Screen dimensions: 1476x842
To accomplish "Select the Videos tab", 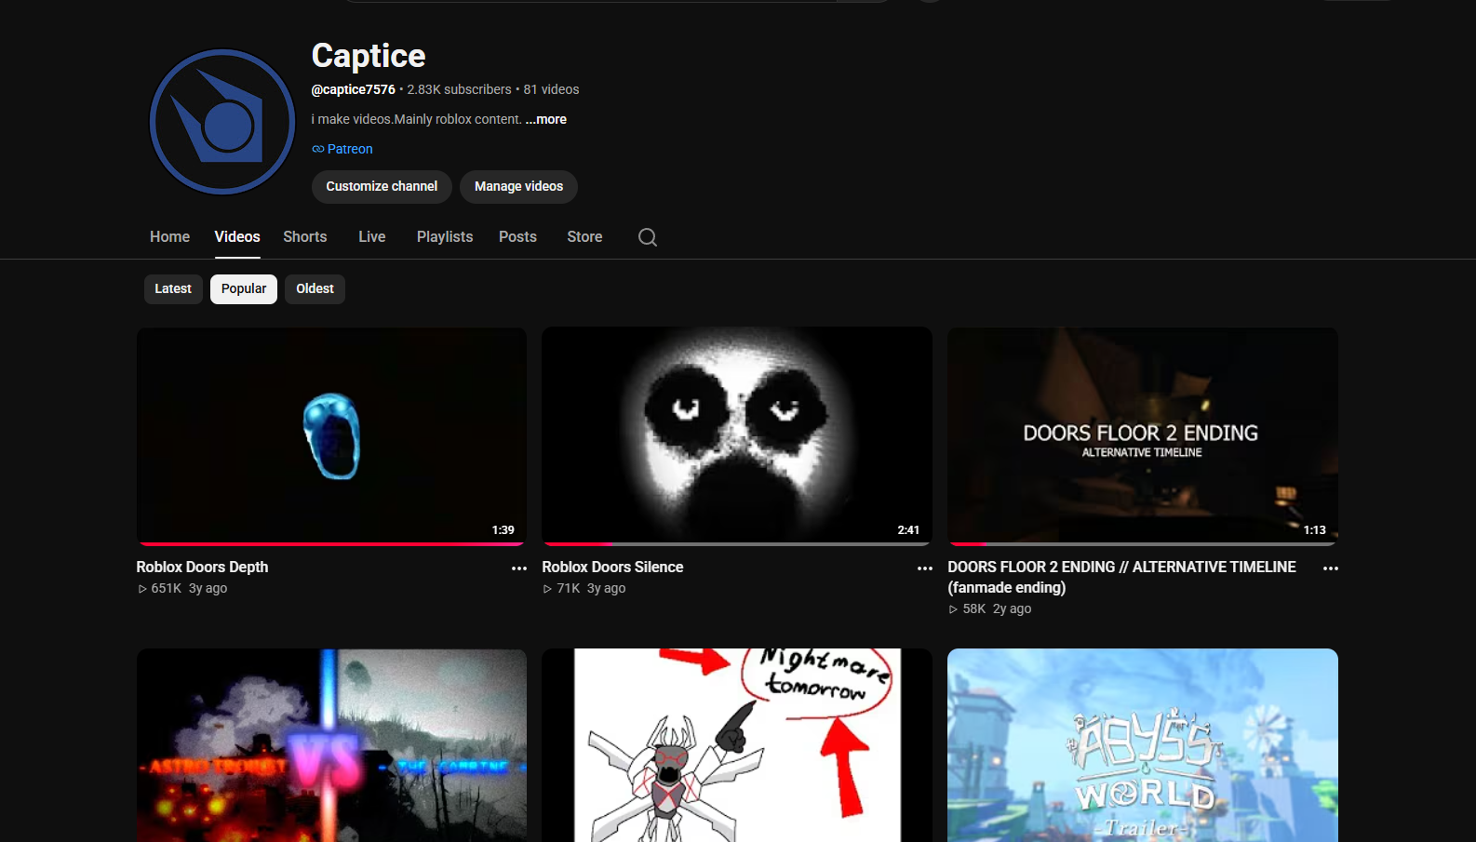I will click(237, 237).
